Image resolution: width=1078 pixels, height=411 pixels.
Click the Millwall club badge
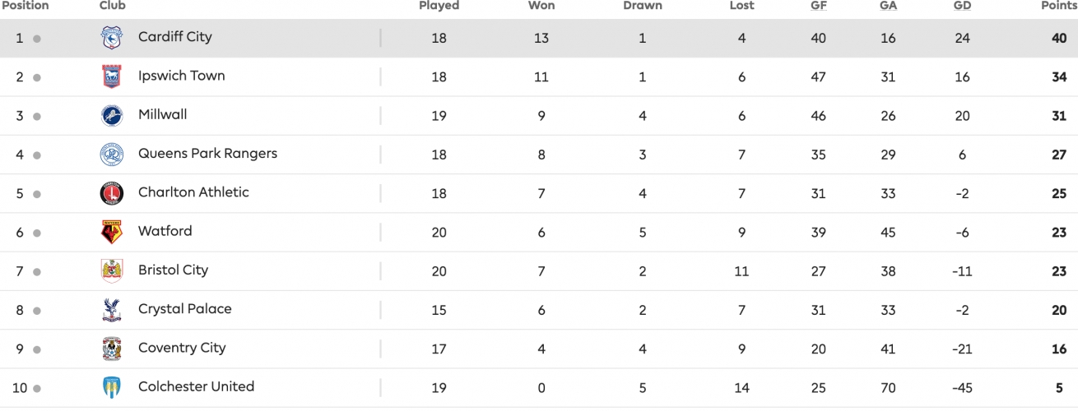(111, 116)
